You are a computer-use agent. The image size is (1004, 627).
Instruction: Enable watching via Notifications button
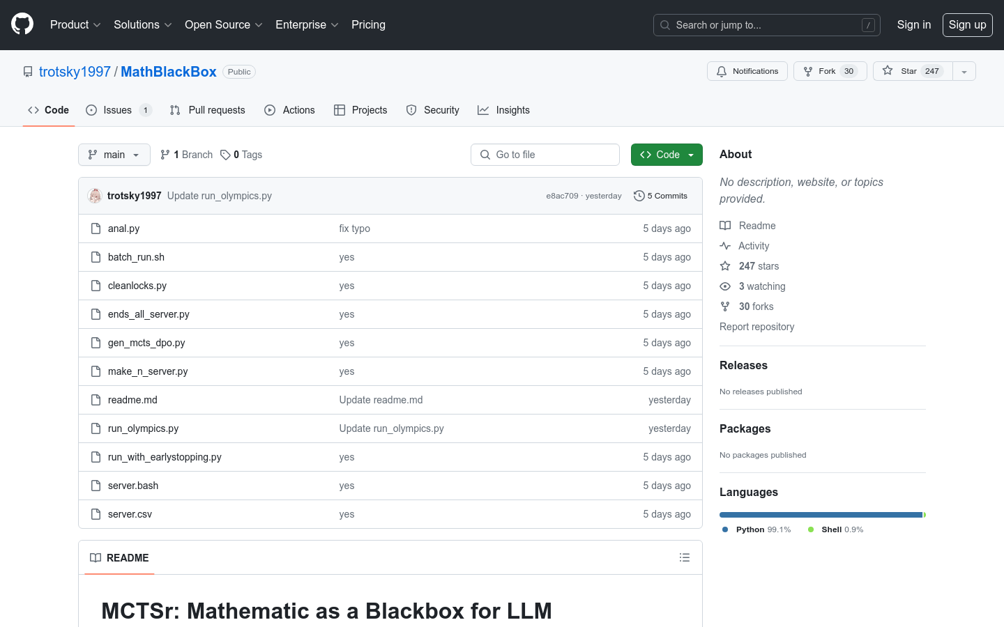click(747, 70)
